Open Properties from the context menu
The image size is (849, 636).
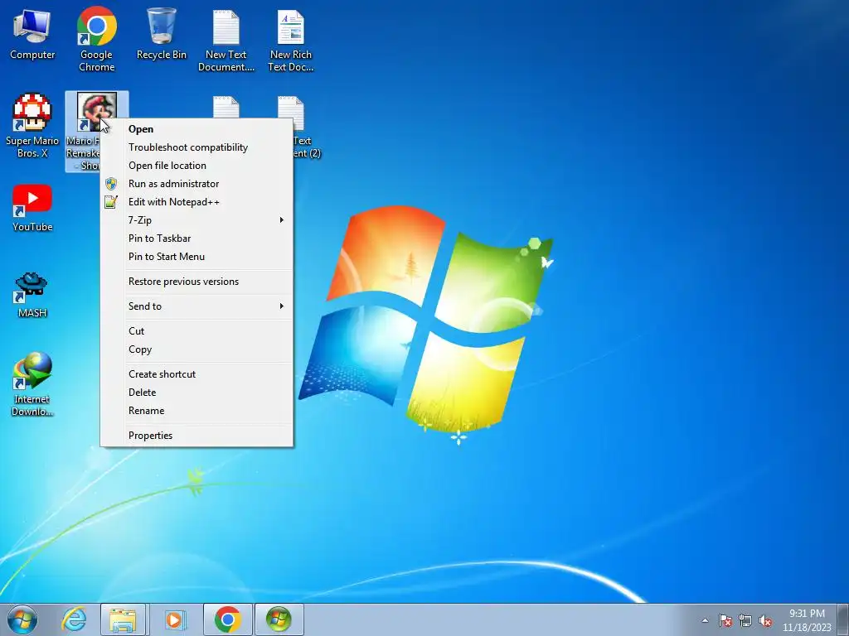point(197,436)
